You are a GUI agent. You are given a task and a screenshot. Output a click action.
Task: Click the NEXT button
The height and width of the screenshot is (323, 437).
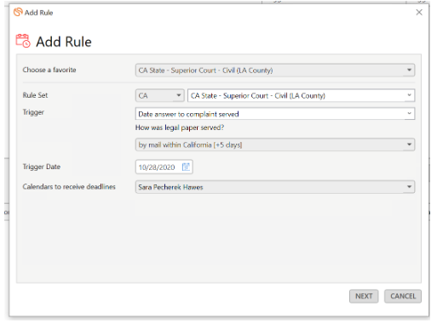pyautogui.click(x=364, y=296)
